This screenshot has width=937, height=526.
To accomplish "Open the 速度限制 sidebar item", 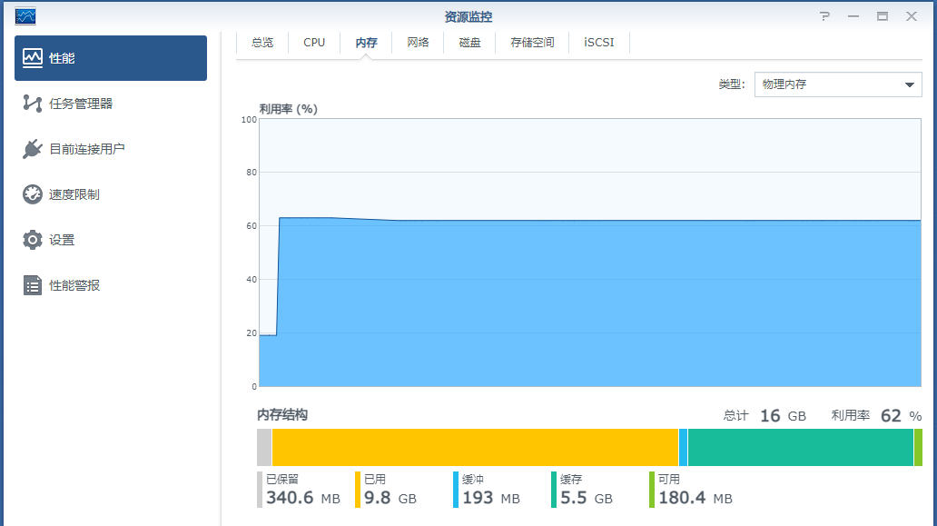I will pyautogui.click(x=111, y=194).
